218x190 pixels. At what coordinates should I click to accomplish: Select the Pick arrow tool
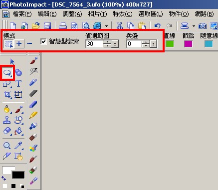pyautogui.click(x=12, y=61)
